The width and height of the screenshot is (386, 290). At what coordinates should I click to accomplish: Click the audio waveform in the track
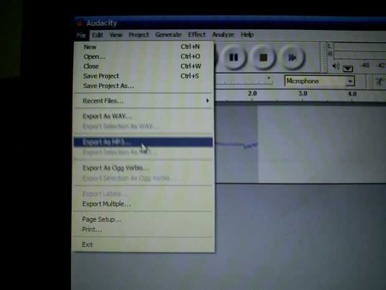(x=237, y=145)
